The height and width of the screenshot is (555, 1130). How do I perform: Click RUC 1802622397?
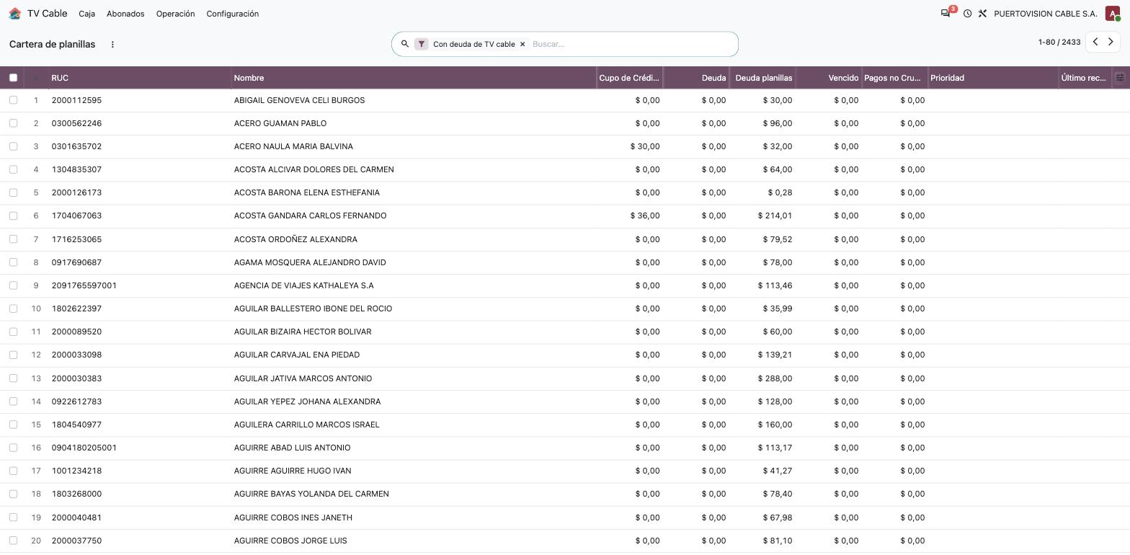point(76,308)
